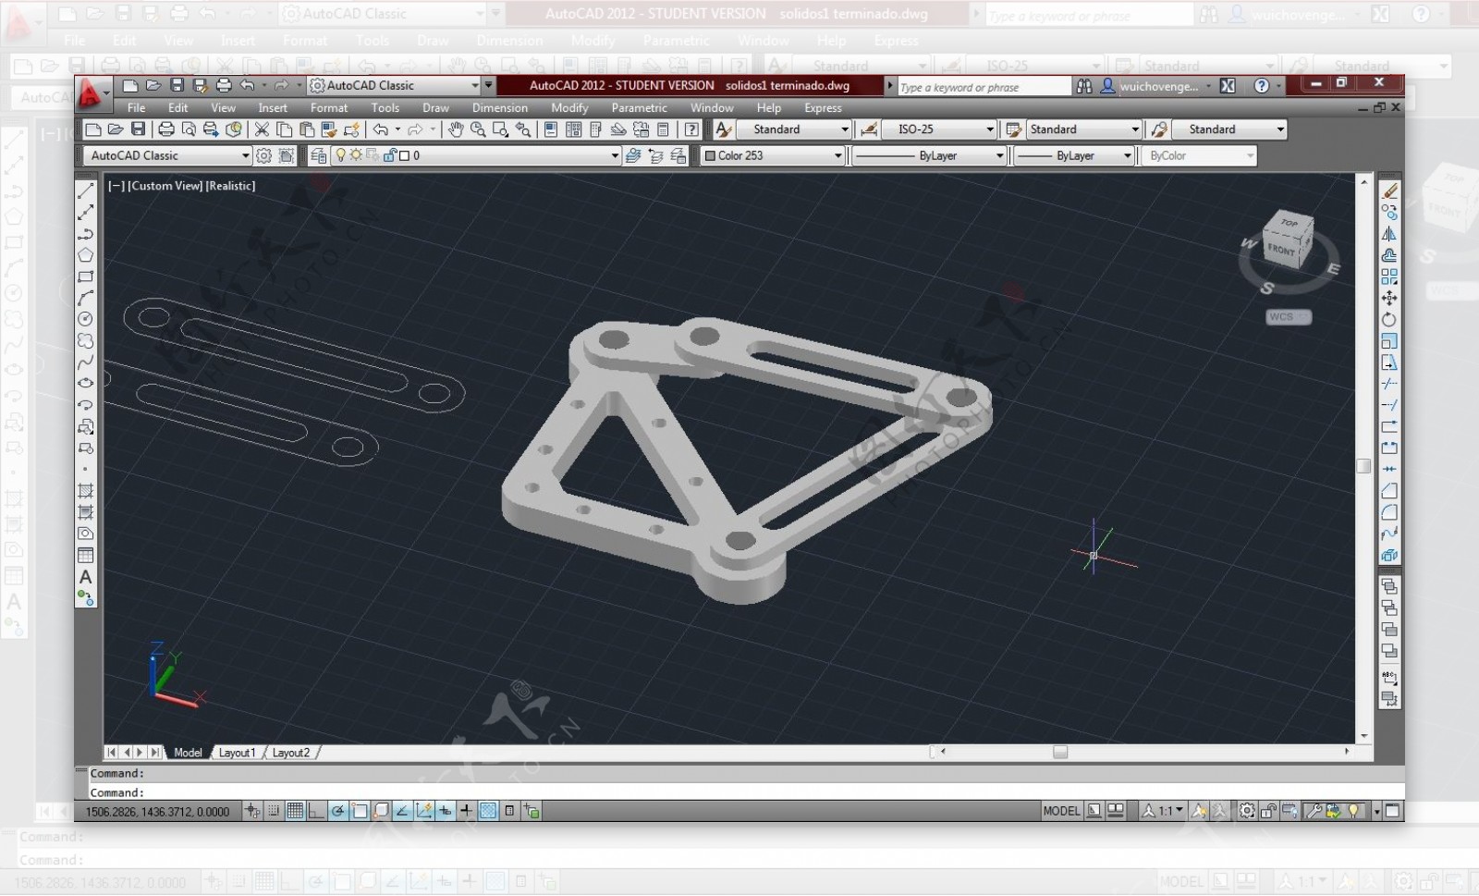Toggle Ortho Mode in status bar

pos(316,811)
